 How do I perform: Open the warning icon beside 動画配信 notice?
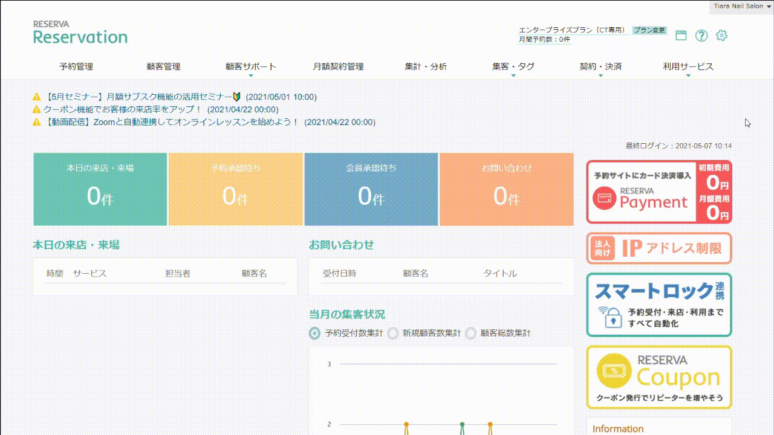pyautogui.click(x=37, y=122)
